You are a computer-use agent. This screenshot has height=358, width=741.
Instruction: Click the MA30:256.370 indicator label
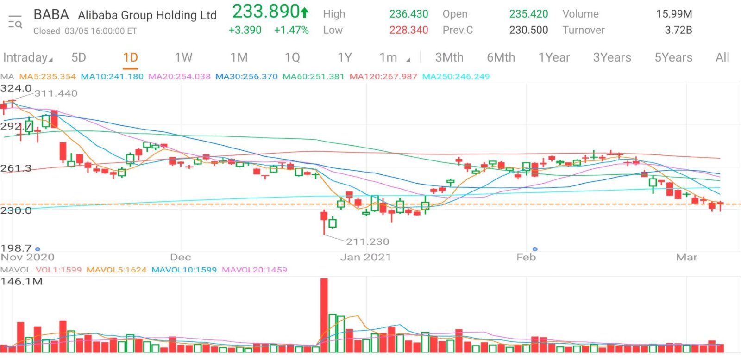(x=246, y=76)
